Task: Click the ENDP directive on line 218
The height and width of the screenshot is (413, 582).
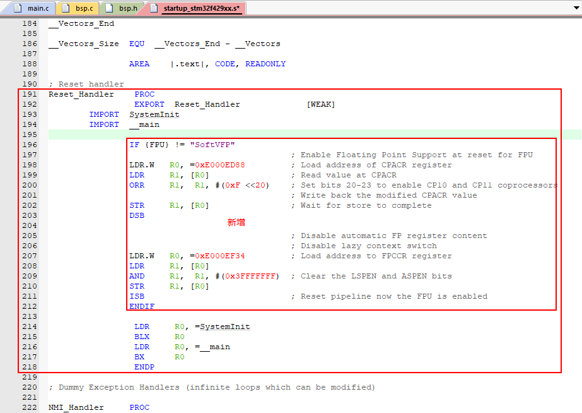Action: click(x=144, y=368)
